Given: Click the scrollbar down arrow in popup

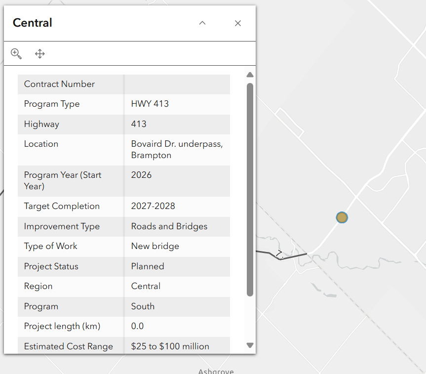Looking at the screenshot, I should tap(250, 345).
